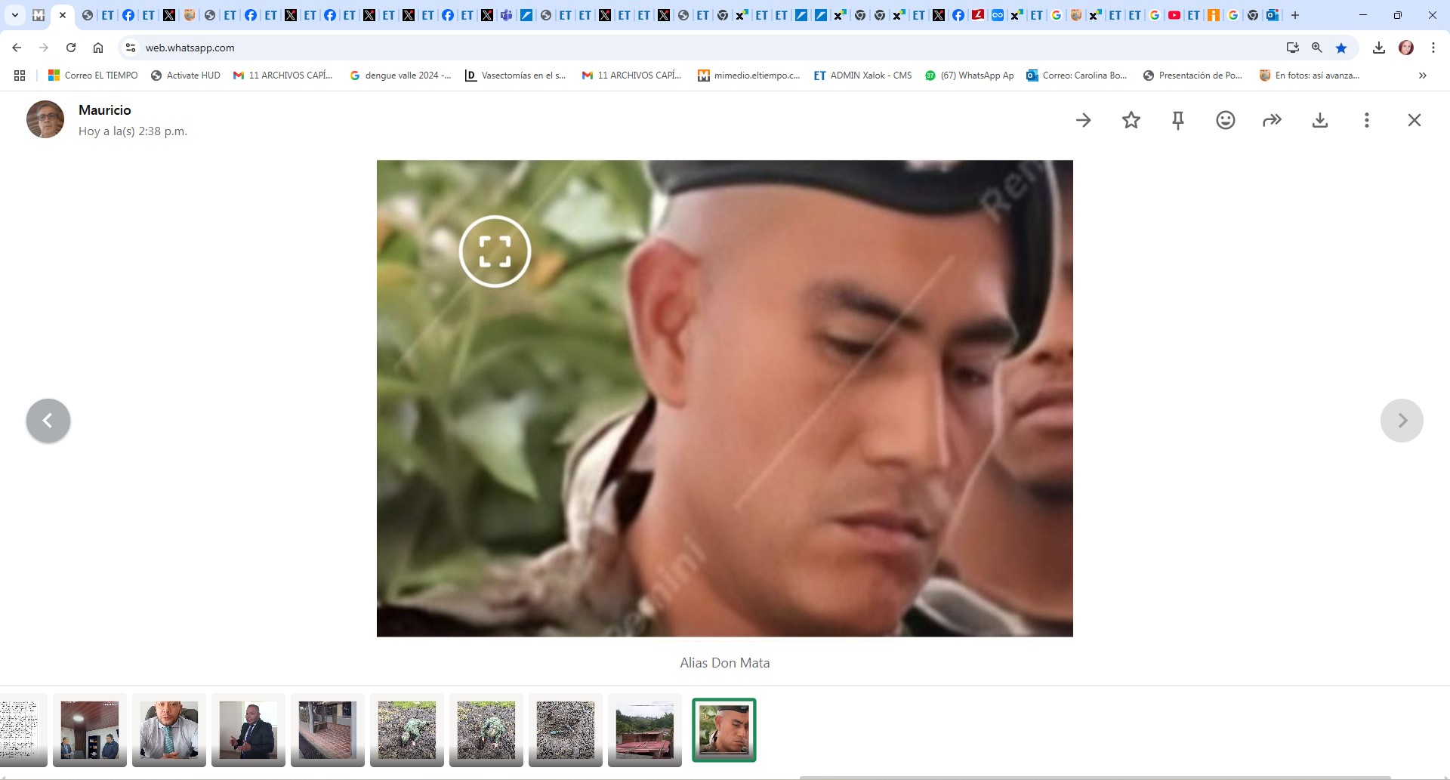Pin the current image message
Screen dimensions: 1450x780
coord(1177,119)
